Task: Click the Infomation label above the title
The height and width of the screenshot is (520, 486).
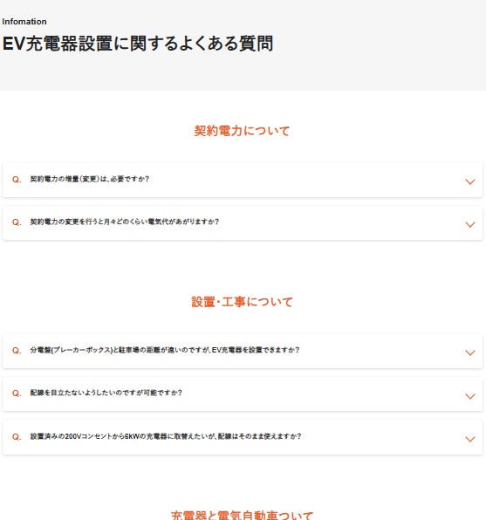Action: pyautogui.click(x=24, y=22)
